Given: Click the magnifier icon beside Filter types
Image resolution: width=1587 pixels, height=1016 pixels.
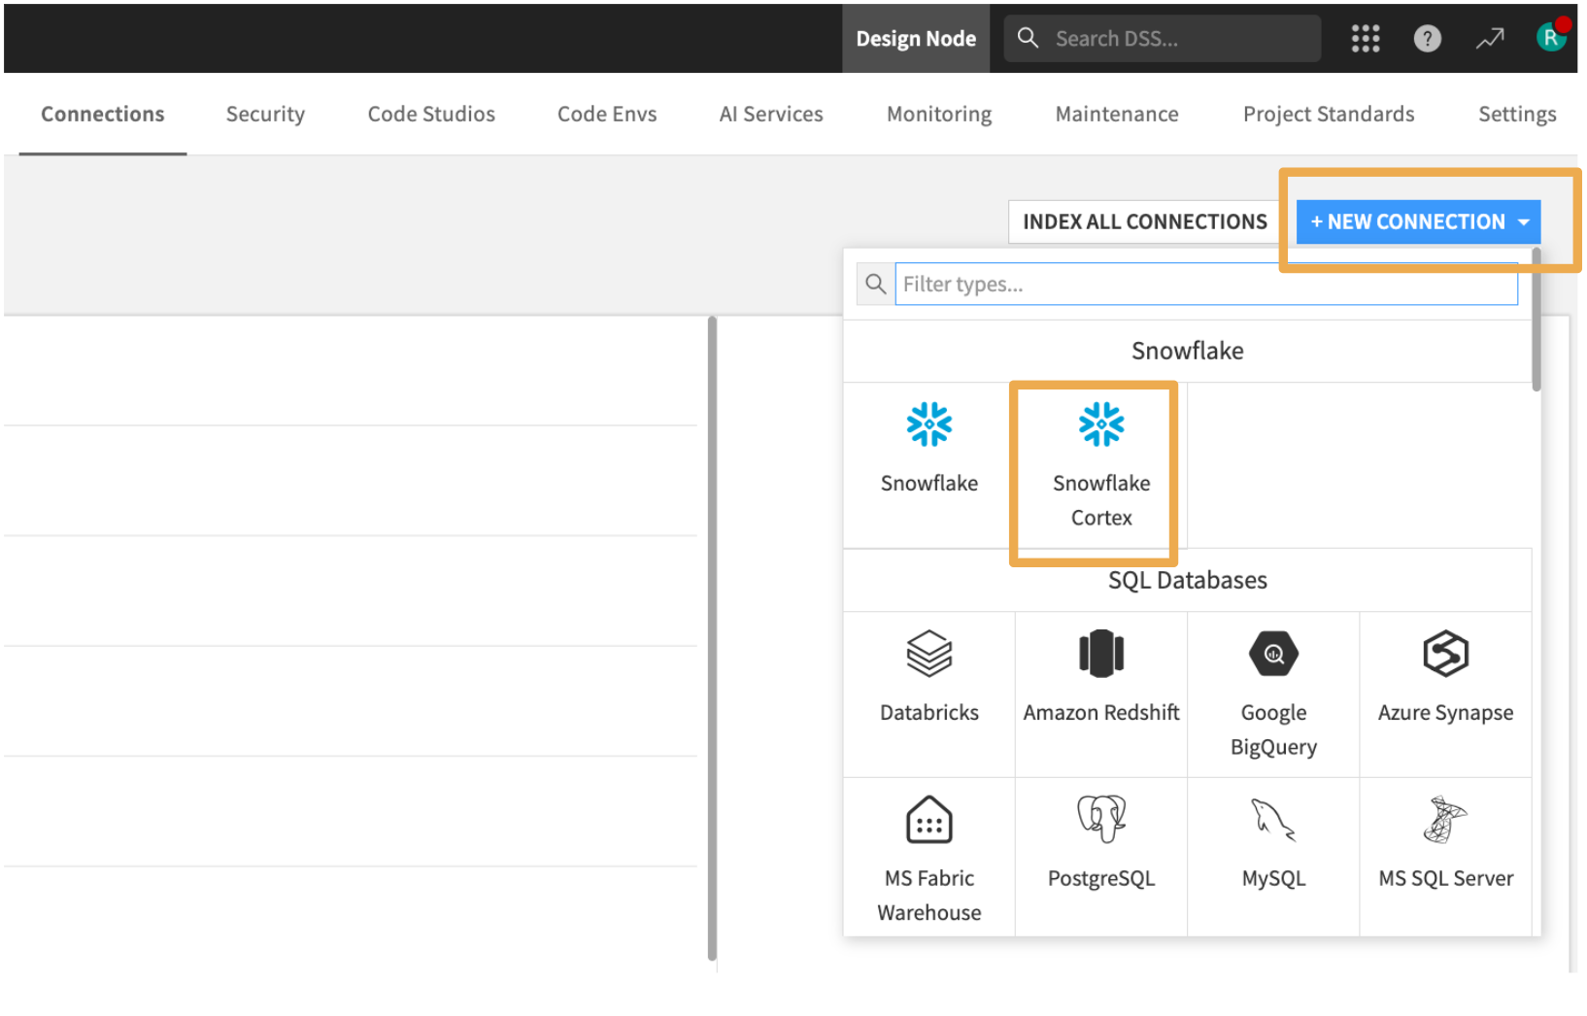Looking at the screenshot, I should click(875, 284).
